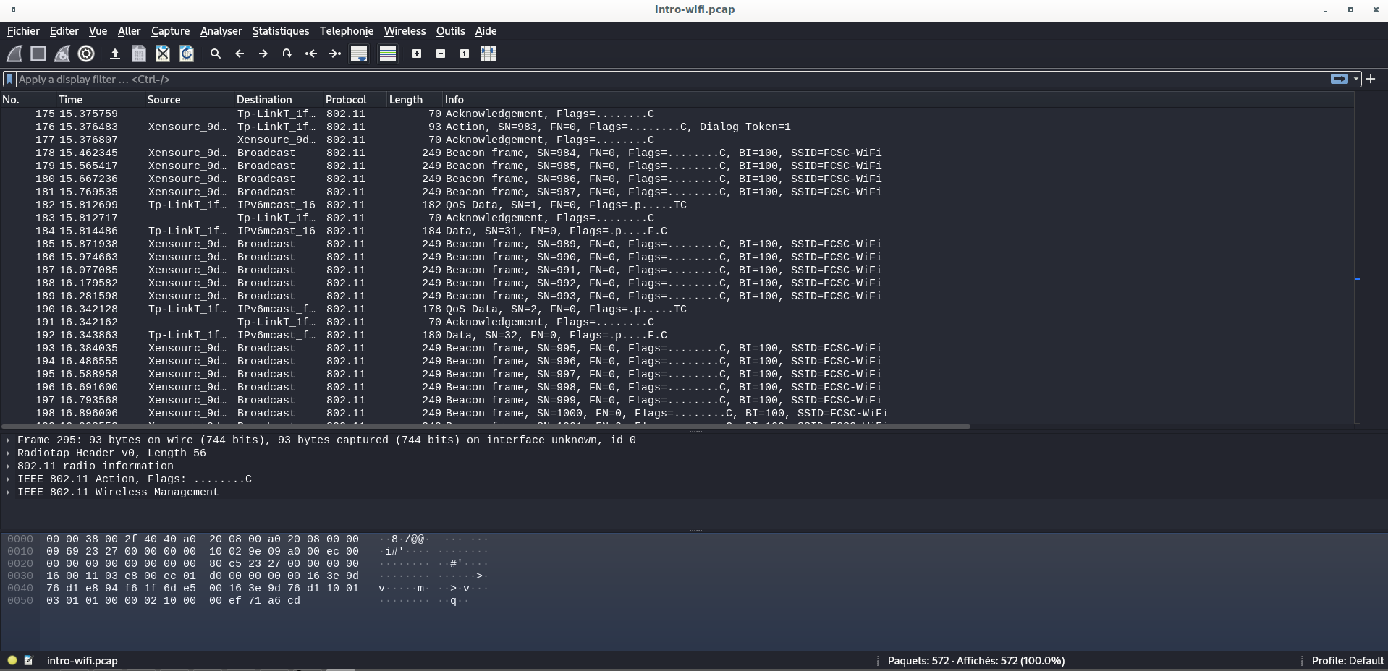Expand the Radiotap Header v0 row
Image resolution: width=1388 pixels, height=671 pixels.
8,453
